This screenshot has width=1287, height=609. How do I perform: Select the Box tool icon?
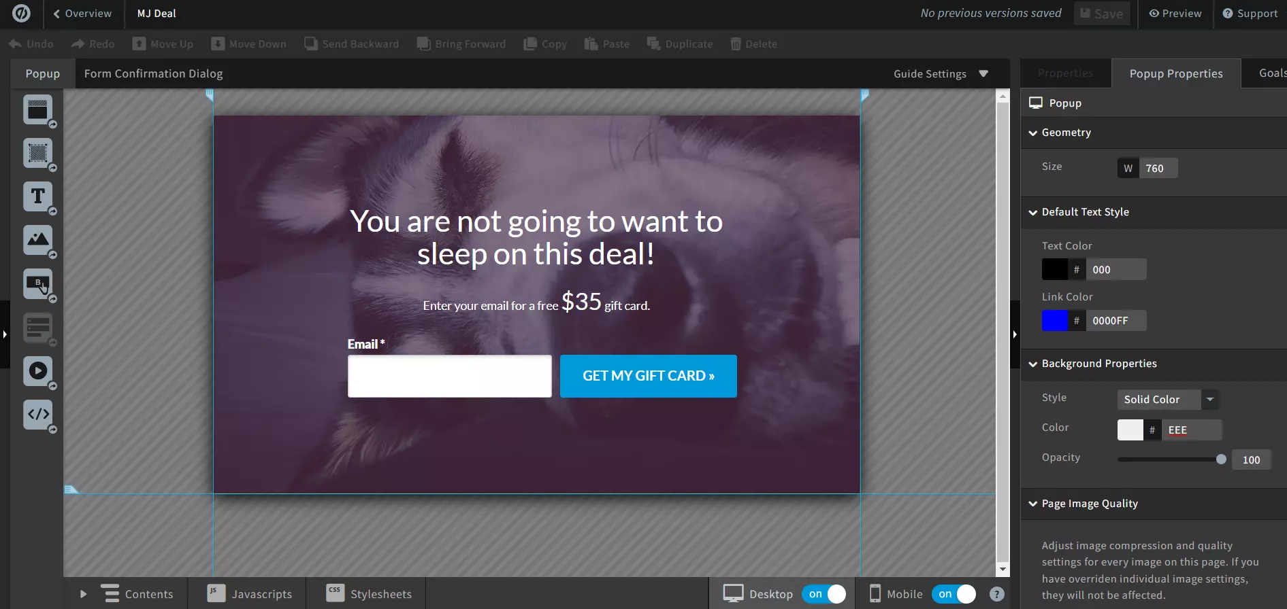click(x=37, y=153)
